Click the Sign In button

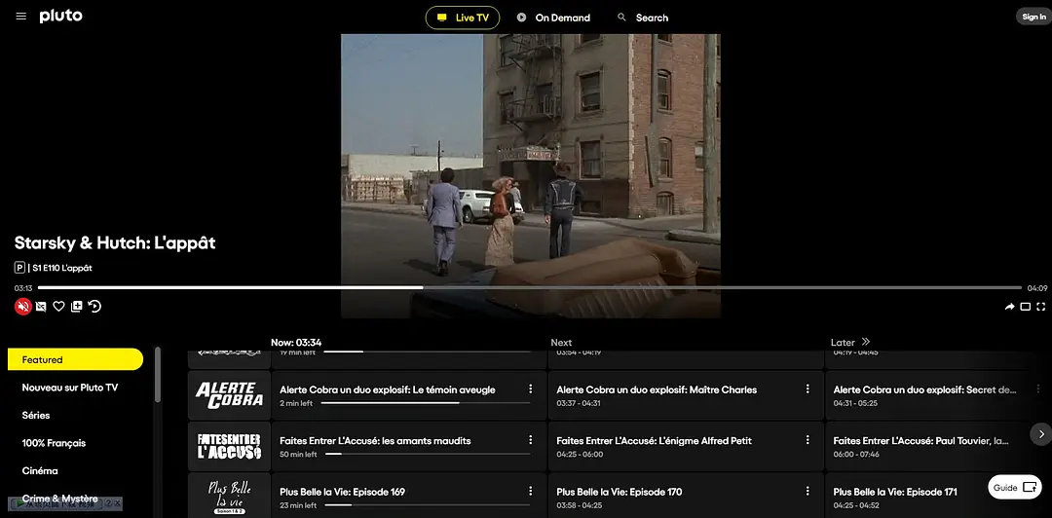[1033, 17]
